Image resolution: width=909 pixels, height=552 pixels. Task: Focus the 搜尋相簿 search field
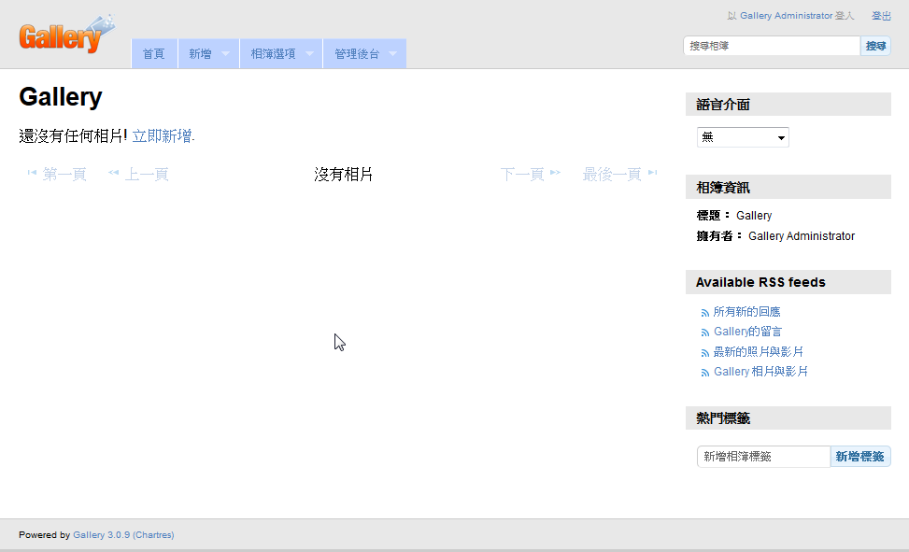pos(771,46)
